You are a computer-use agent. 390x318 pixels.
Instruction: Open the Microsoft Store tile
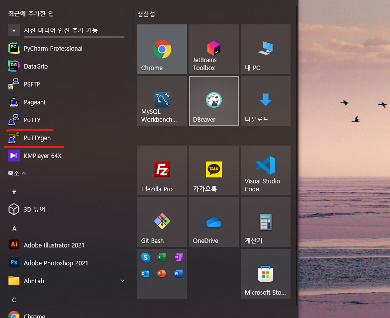[x=266, y=273]
